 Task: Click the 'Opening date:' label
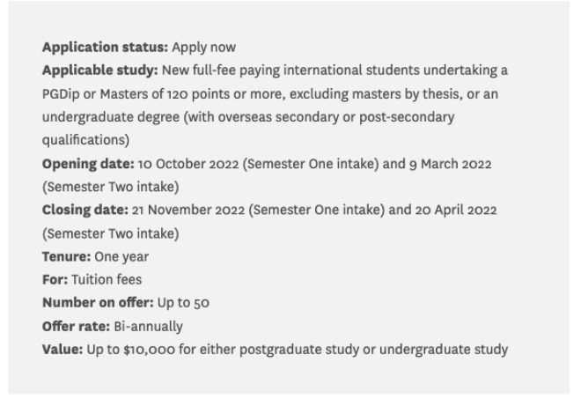88,165
